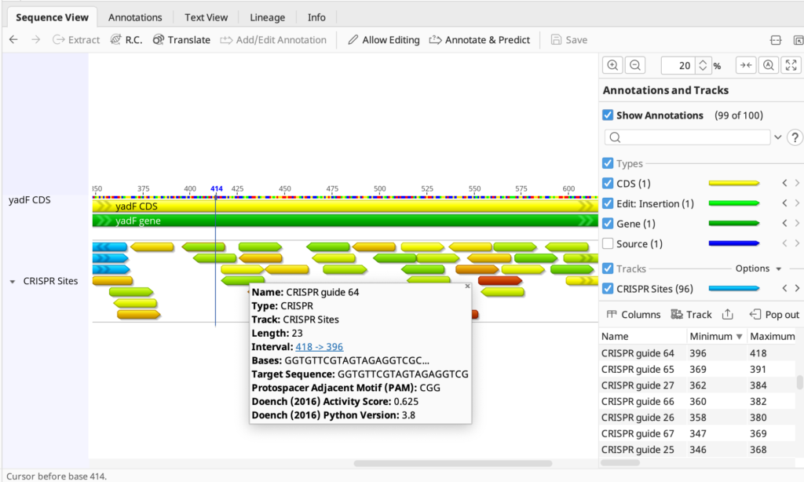Expand the annotation search filter dropdown

(780, 137)
